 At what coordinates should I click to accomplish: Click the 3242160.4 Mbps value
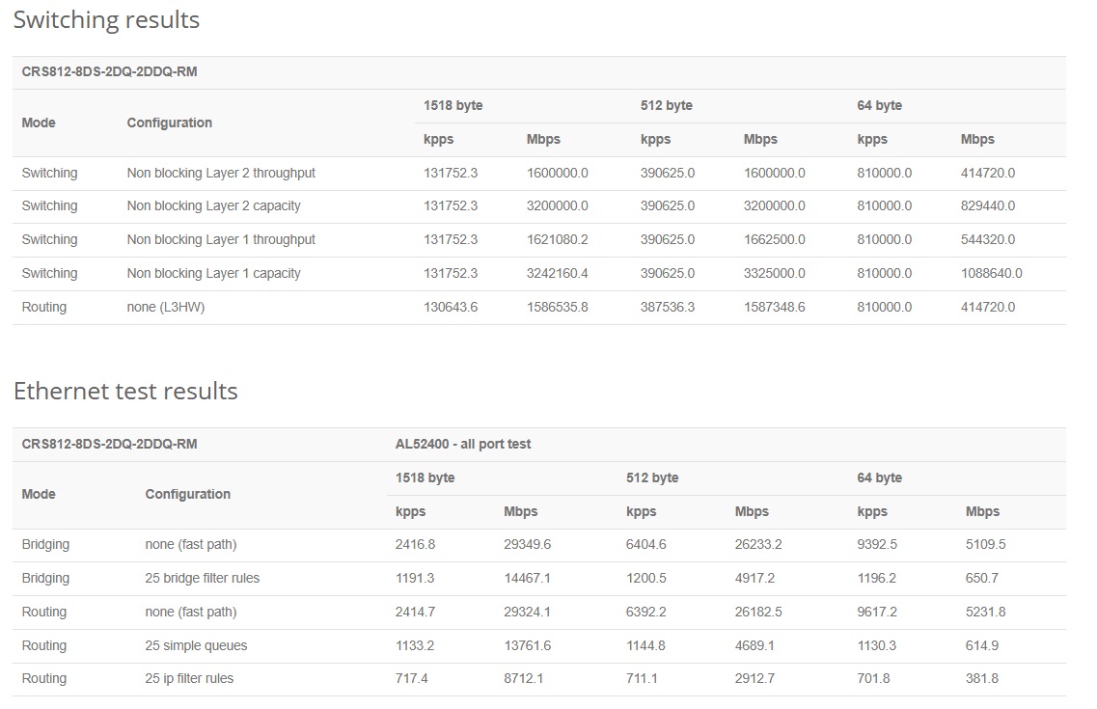(x=557, y=273)
